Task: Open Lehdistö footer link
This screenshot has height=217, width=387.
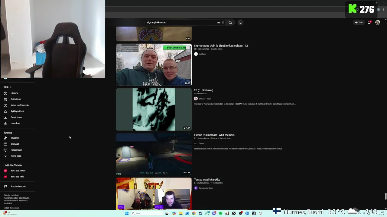Action: [x=15, y=195]
